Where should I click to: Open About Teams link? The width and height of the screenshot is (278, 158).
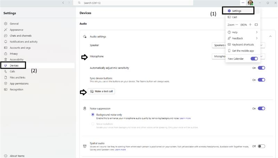tap(17, 156)
